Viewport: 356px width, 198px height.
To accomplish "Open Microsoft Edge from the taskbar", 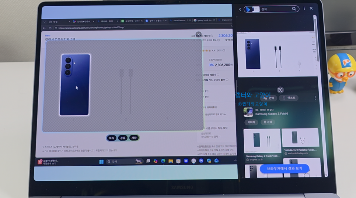I will tap(163, 161).
